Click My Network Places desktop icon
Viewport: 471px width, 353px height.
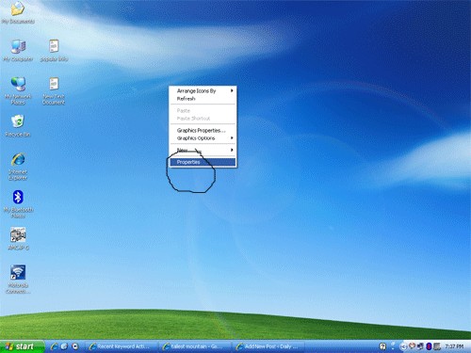18,90
